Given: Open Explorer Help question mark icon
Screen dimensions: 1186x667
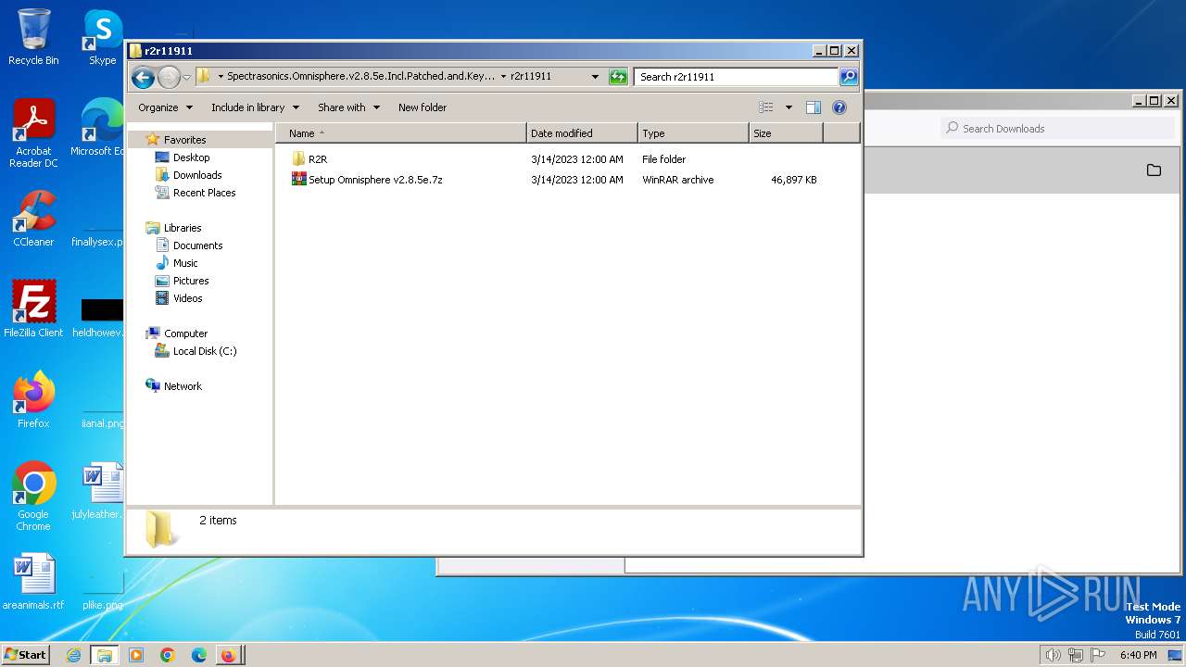Looking at the screenshot, I should click(839, 107).
